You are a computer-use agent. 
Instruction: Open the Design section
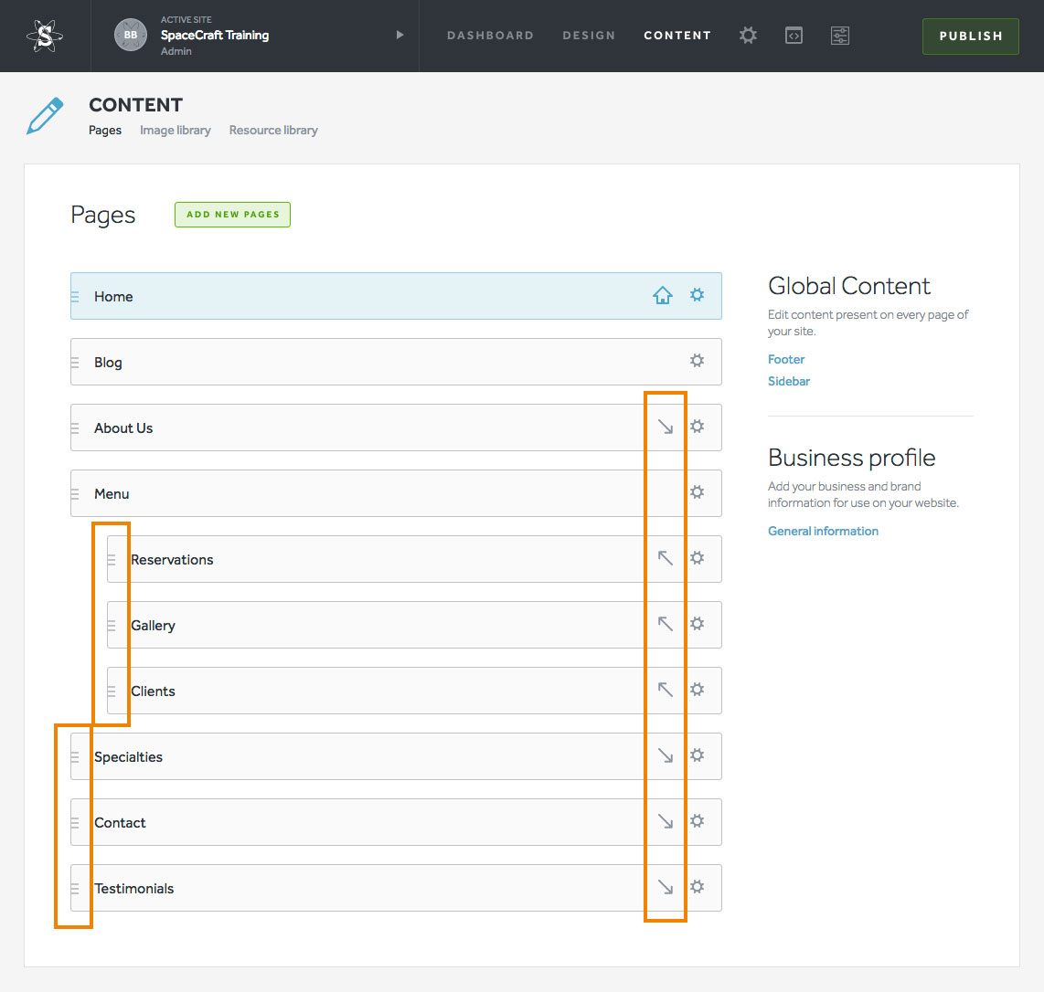pyautogui.click(x=589, y=36)
